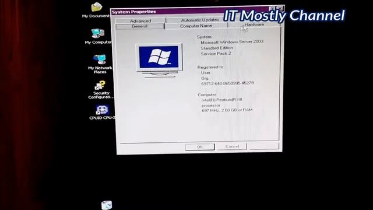Switch to the Advanced tab

(x=140, y=21)
